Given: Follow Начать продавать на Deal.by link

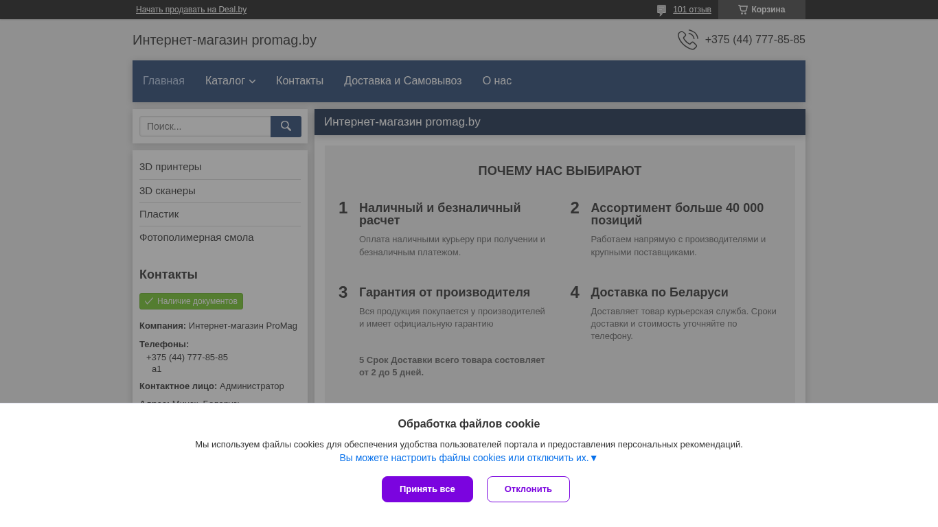Looking at the screenshot, I should (x=191, y=10).
